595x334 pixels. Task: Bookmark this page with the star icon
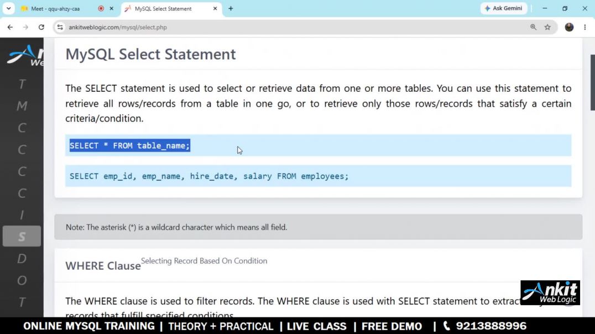pos(547,27)
